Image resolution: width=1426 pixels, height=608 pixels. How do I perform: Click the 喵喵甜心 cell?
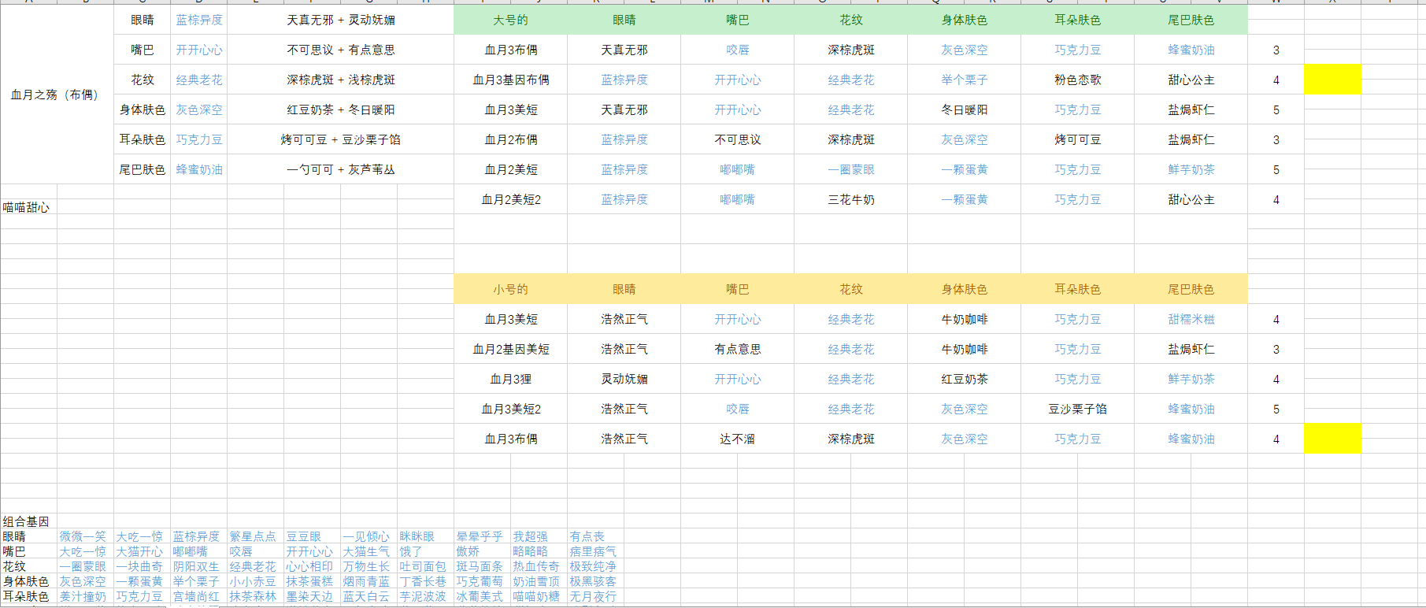28,207
